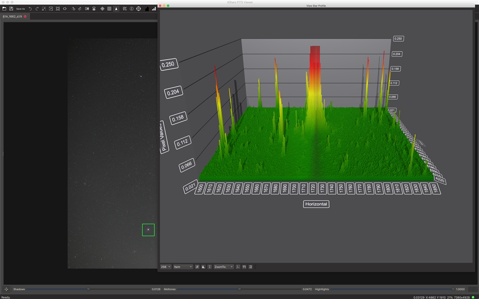Click the crosshair icon in the toolbar

[x=138, y=9]
